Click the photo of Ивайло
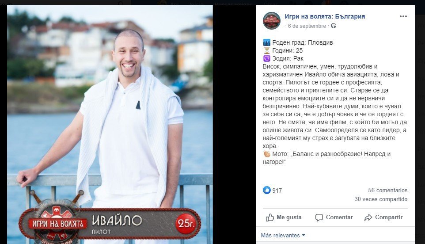425x244 pixels. pyautogui.click(x=110, y=124)
